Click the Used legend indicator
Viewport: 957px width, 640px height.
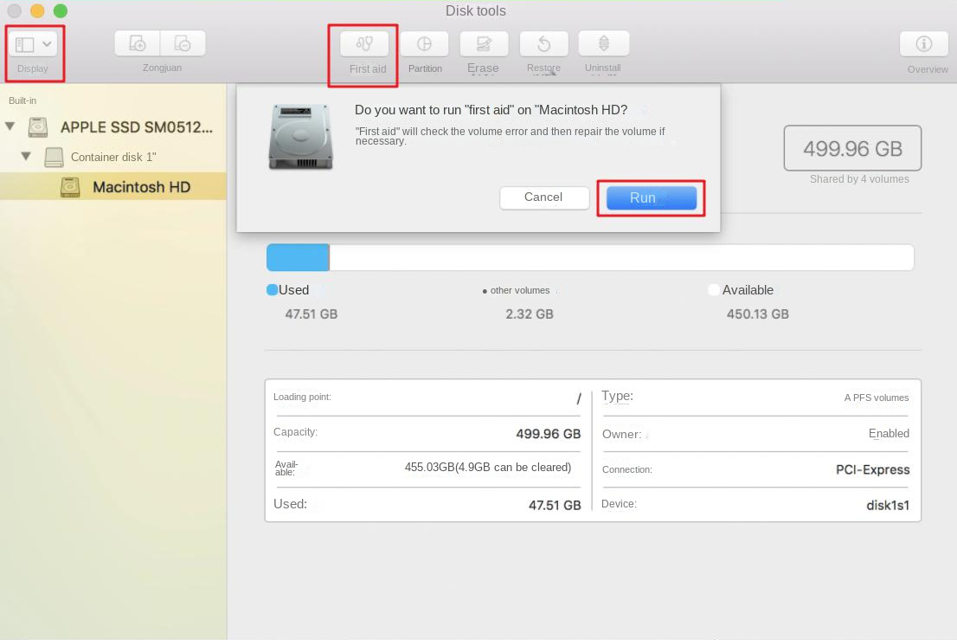[x=271, y=289]
